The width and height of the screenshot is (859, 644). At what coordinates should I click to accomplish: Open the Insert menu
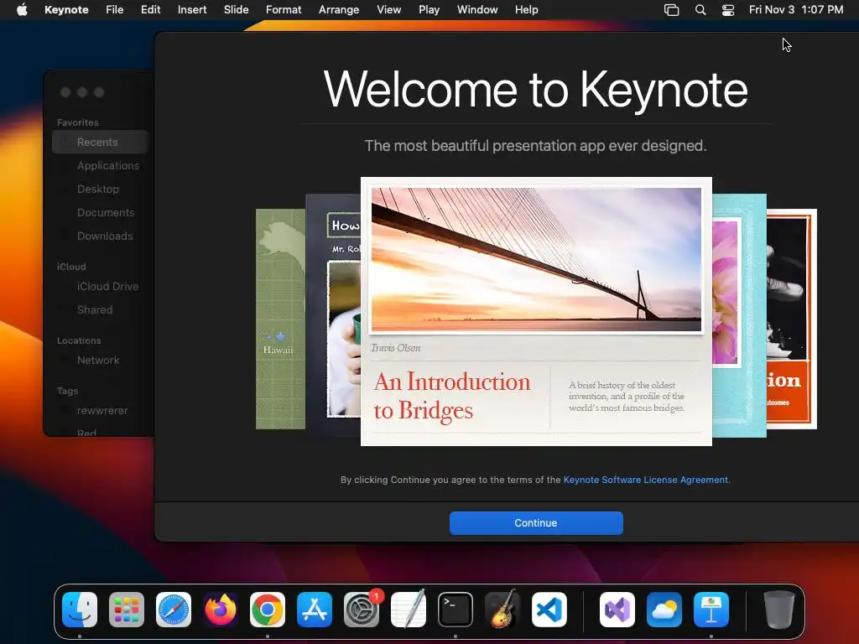coord(192,10)
